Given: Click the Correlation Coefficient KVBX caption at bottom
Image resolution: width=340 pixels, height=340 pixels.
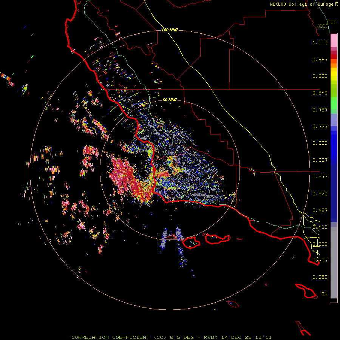Looking at the screenshot, I should [x=171, y=337].
